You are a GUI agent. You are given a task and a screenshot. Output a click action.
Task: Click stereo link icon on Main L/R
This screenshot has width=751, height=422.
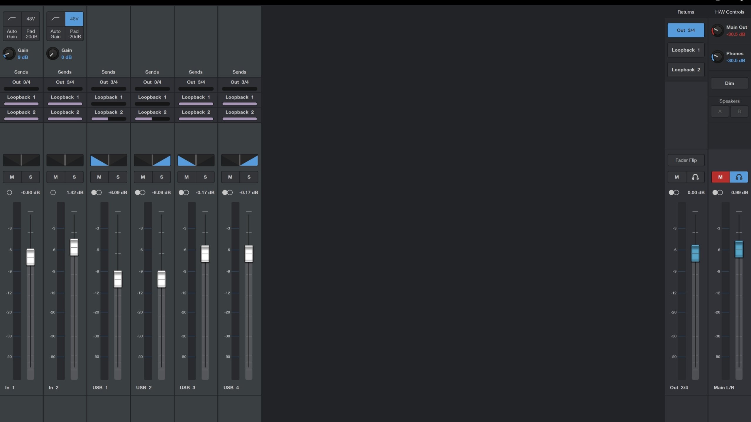pyautogui.click(x=718, y=193)
